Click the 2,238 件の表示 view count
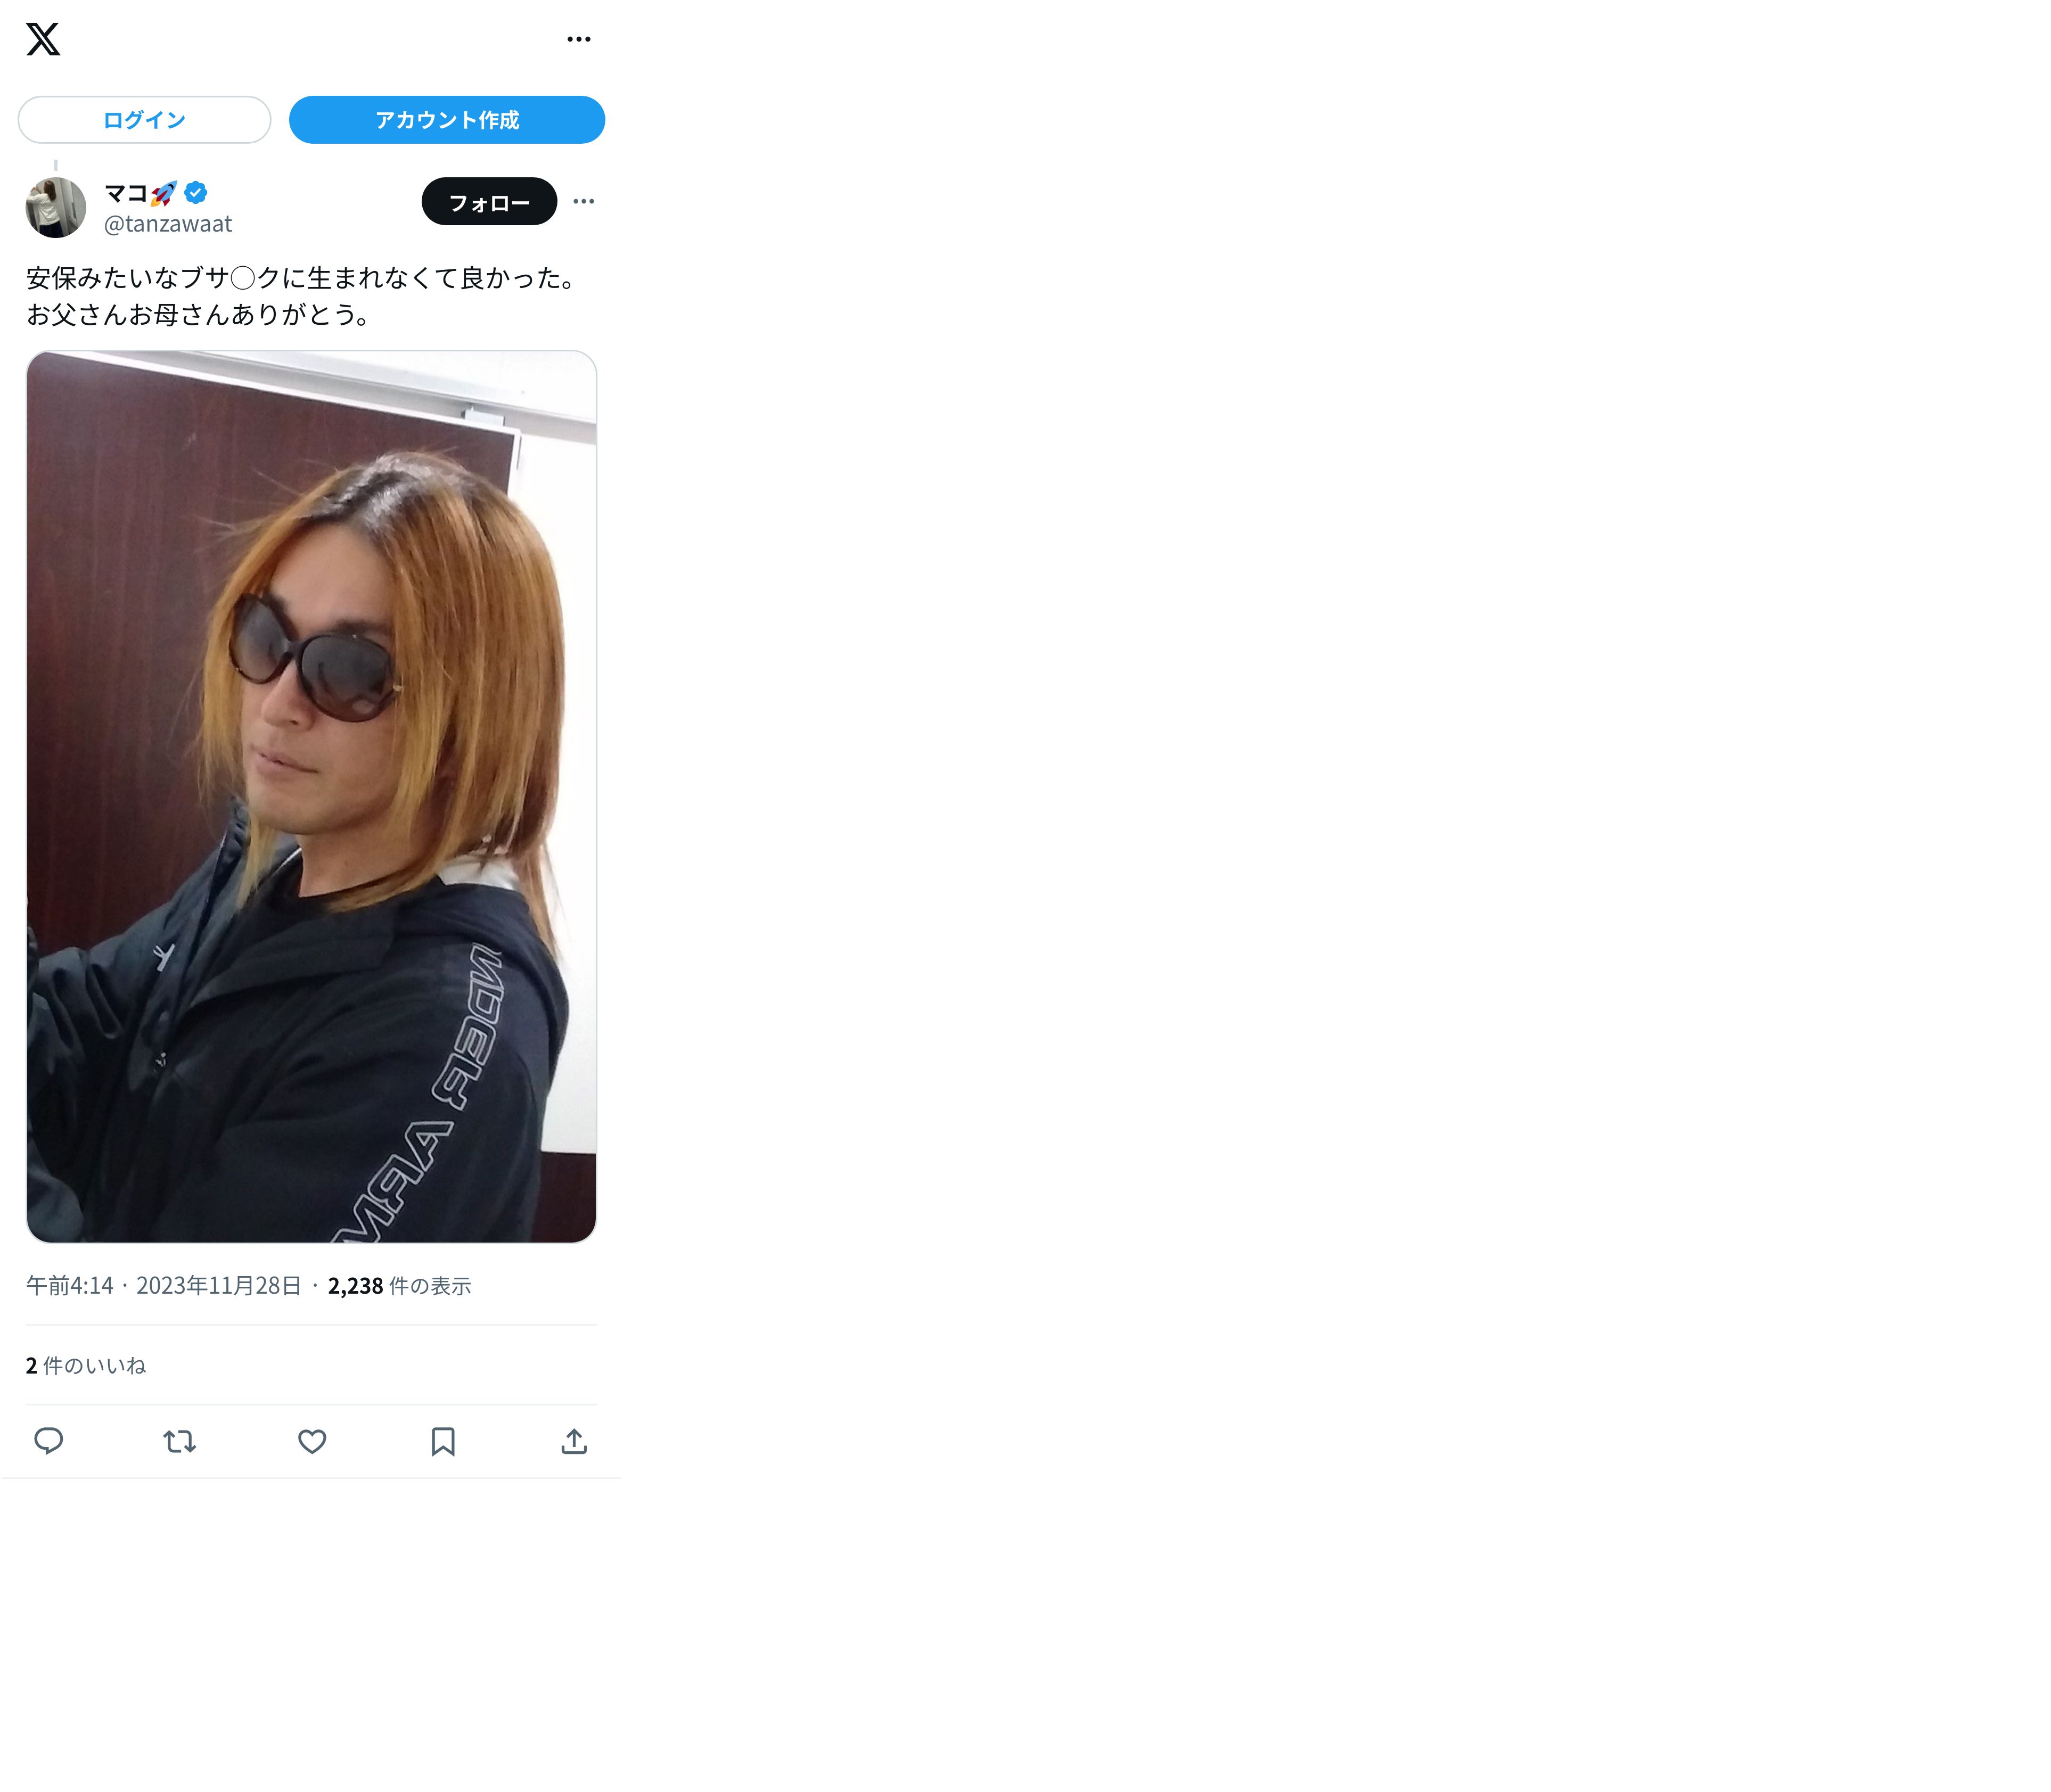Viewport: 2051px width, 1792px height. [399, 1286]
